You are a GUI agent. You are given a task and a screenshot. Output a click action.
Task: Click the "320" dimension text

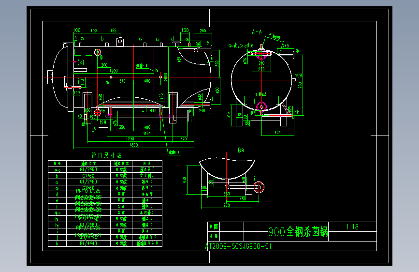pyautogui.click(x=184, y=139)
